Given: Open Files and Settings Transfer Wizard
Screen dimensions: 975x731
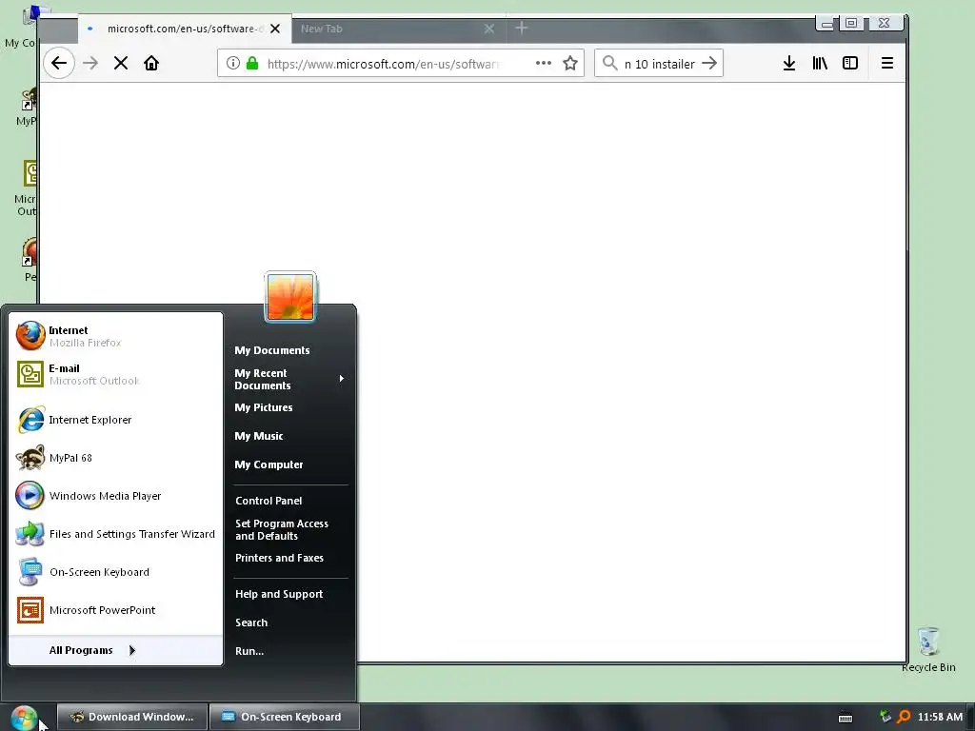Looking at the screenshot, I should tap(115, 534).
